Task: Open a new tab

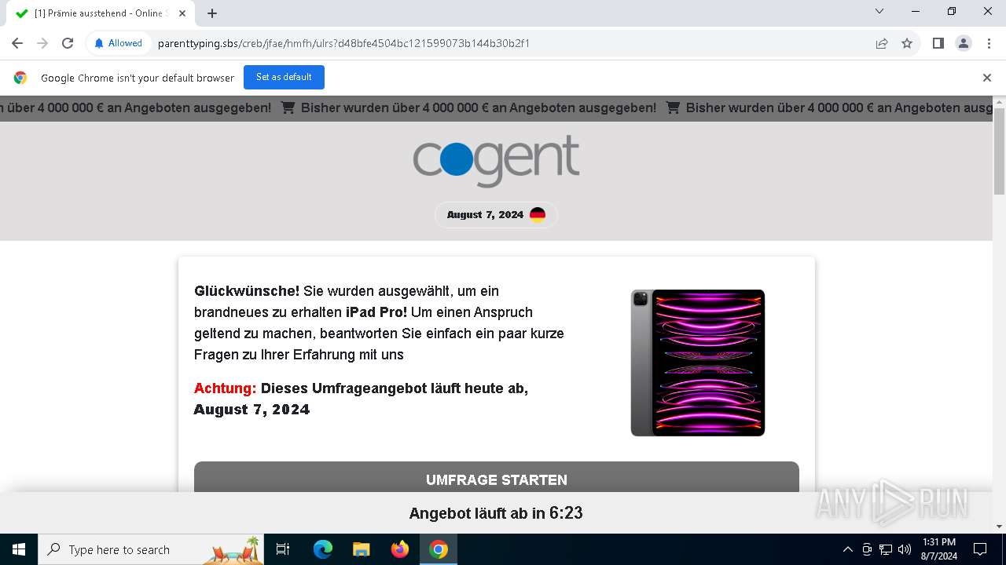Action: 212,13
